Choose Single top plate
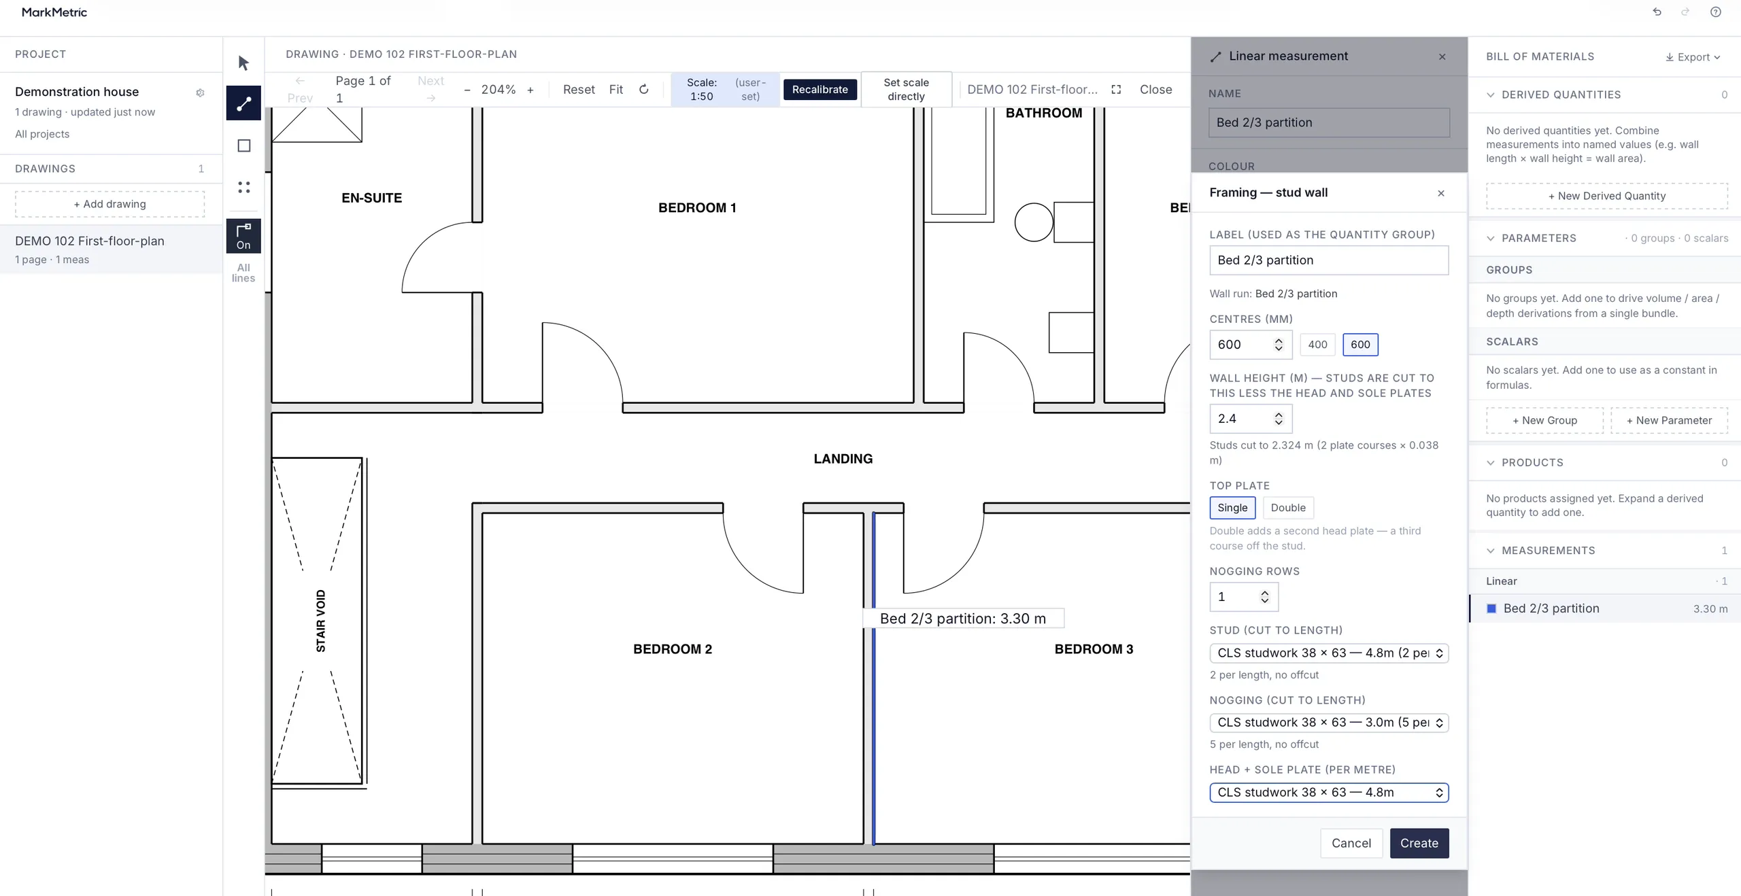The height and width of the screenshot is (896, 1741). [1232, 508]
